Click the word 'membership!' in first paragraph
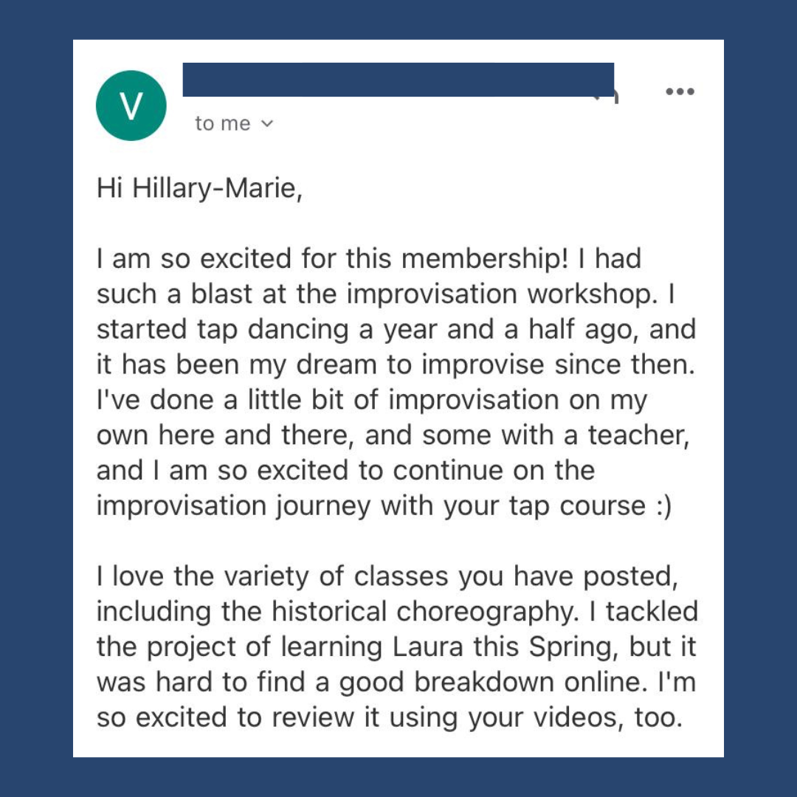 click(485, 258)
